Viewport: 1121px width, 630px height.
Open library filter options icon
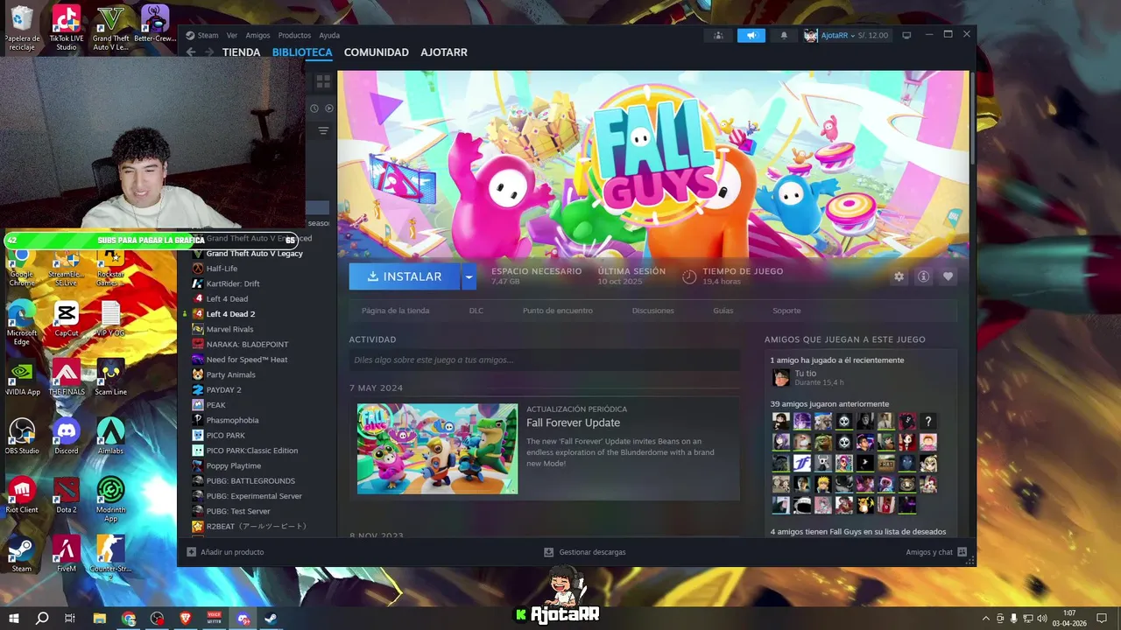click(323, 130)
